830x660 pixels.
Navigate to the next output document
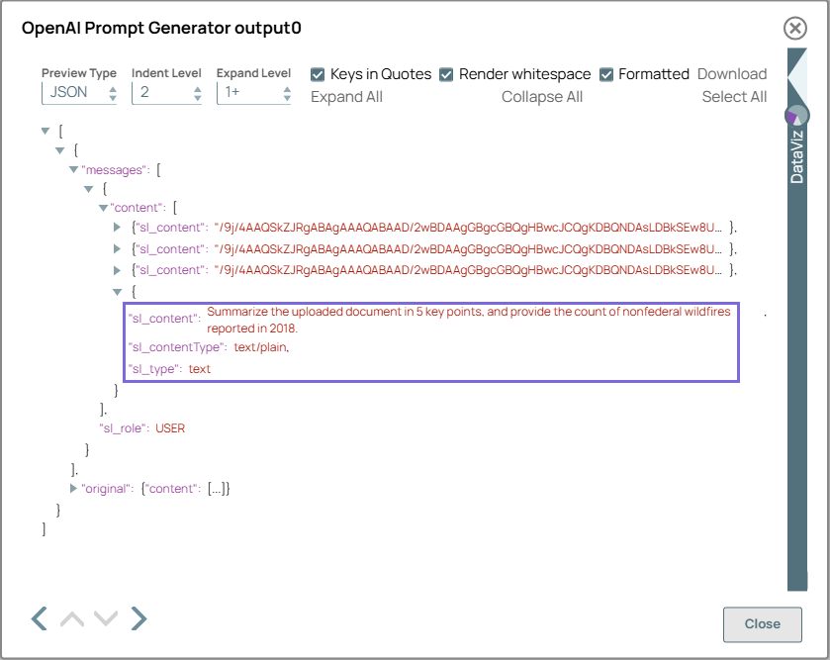pos(138,617)
